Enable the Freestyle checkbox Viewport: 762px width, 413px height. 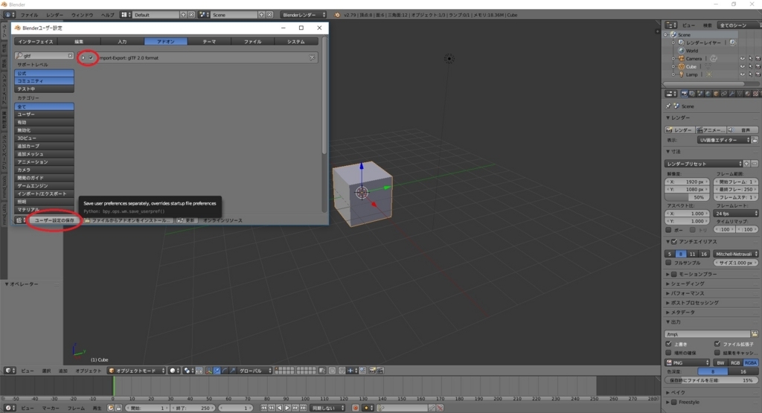674,402
